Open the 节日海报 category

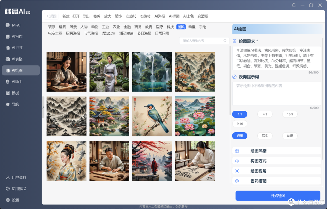144,33
